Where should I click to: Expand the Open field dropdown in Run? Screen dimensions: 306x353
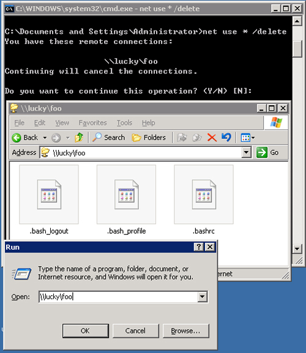[202, 297]
